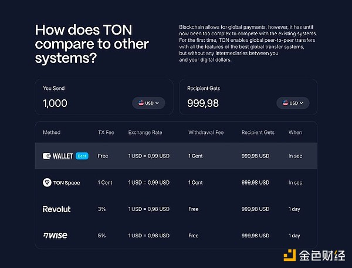Click the blue Best badge
The width and height of the screenshot is (352, 268).
[82, 156]
